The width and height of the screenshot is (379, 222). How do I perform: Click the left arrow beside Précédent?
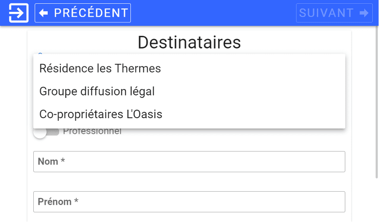click(x=43, y=13)
